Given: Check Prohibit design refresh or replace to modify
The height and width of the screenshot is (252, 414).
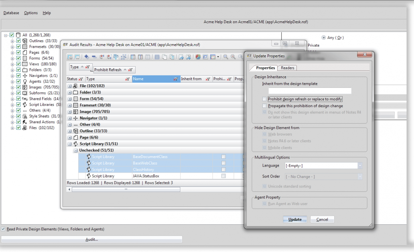Looking at the screenshot, I should (264, 99).
